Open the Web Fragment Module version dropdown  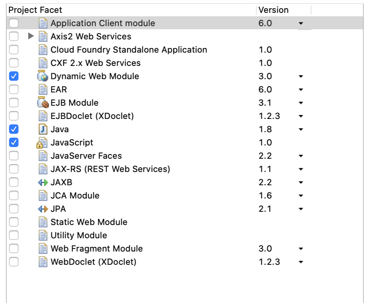[301, 249]
